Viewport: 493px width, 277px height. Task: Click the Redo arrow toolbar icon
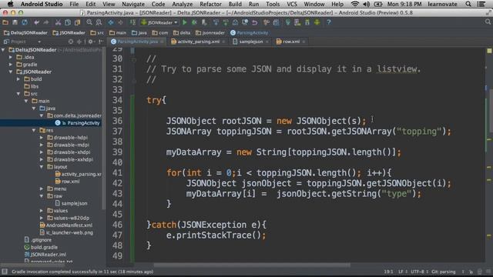46,22
